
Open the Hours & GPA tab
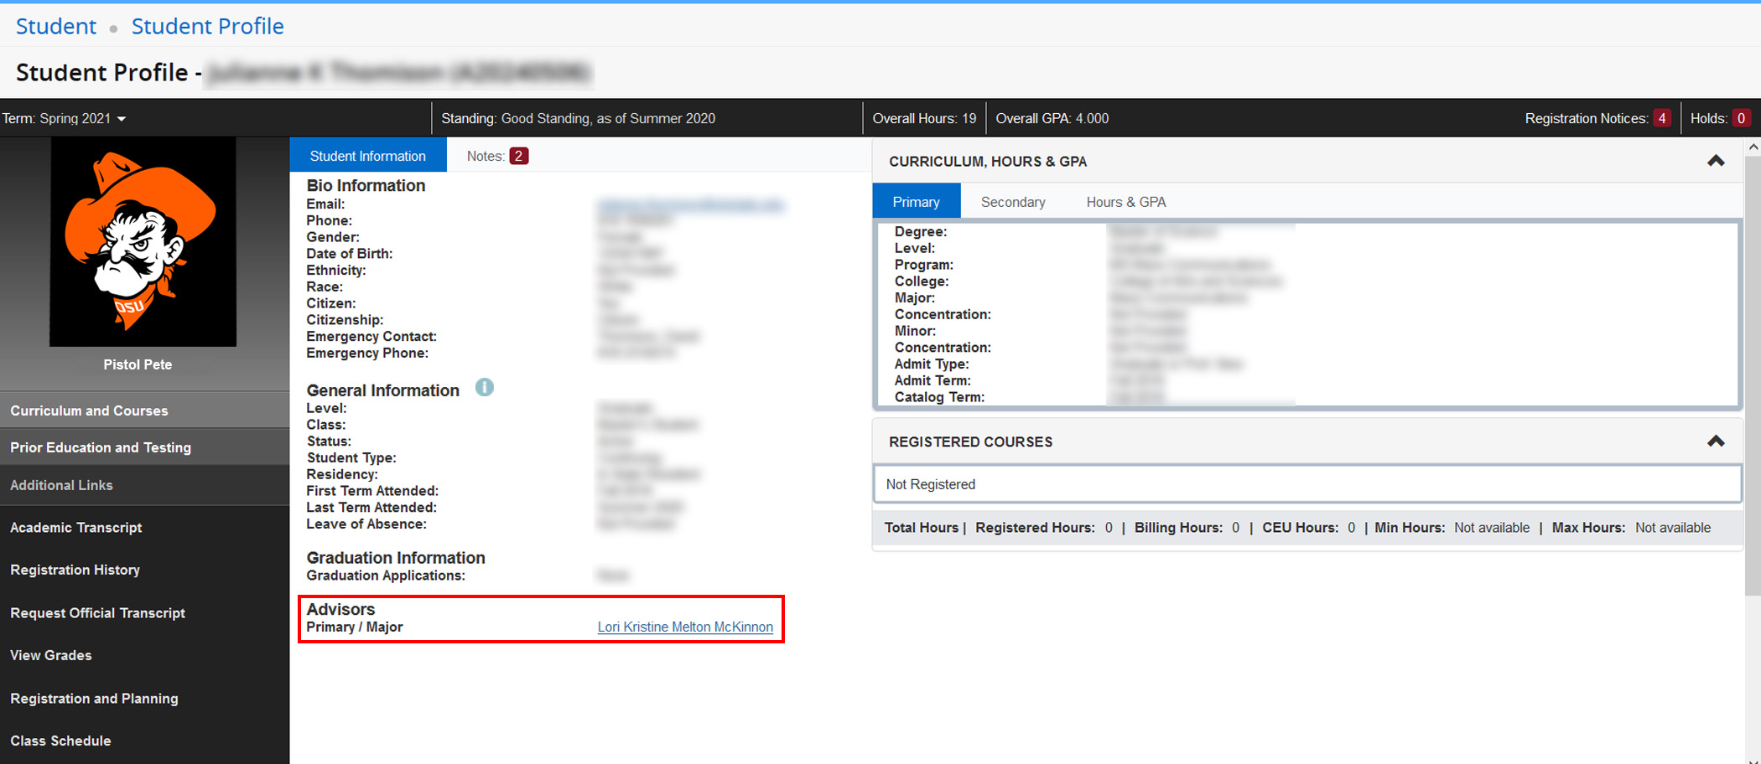(1125, 201)
